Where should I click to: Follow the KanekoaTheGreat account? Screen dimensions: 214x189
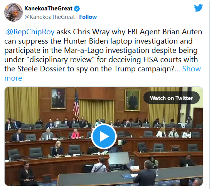click(88, 17)
